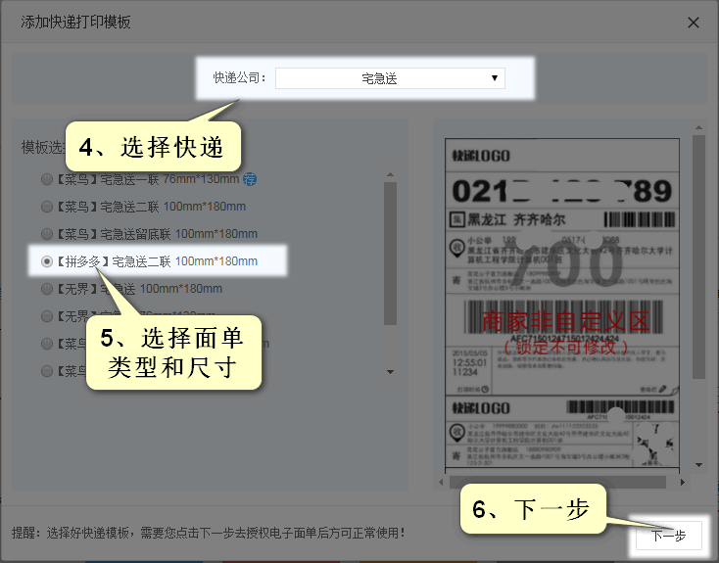Click preview horizontal scroll left arrow
The width and height of the screenshot is (719, 563).
click(x=441, y=482)
